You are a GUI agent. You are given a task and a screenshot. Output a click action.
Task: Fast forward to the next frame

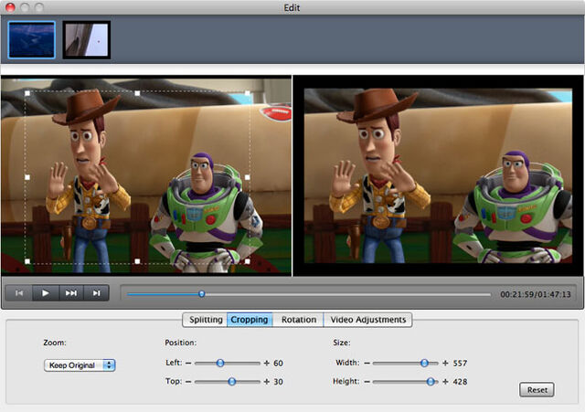[x=71, y=293]
